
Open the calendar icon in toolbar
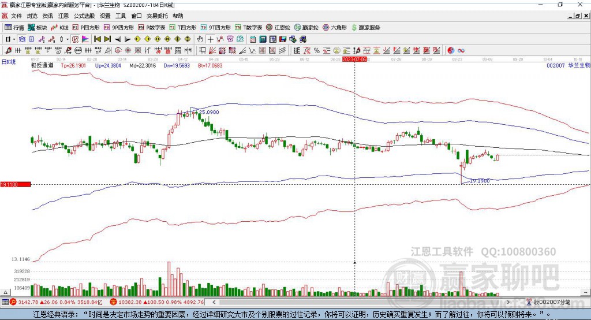(253, 39)
